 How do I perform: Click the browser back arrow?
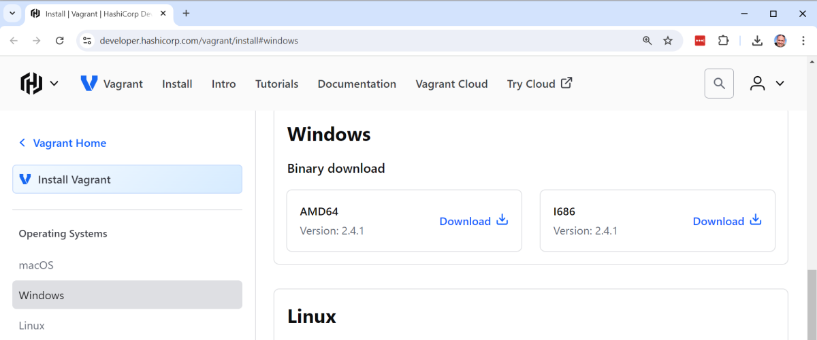point(14,41)
